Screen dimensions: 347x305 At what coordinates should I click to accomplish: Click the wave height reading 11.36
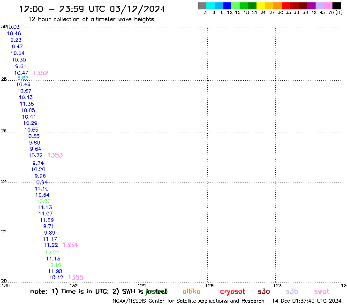coord(27,104)
